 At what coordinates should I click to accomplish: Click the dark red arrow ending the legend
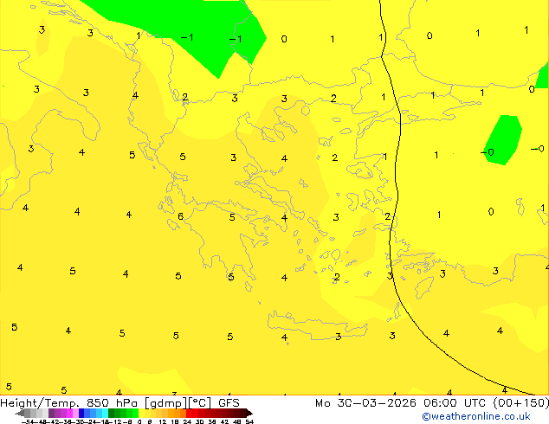click(x=247, y=413)
